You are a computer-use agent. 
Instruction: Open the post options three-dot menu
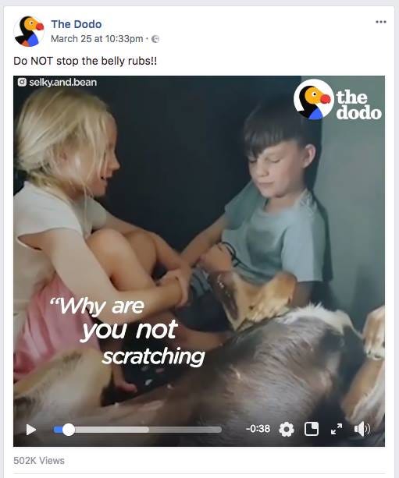(x=381, y=22)
